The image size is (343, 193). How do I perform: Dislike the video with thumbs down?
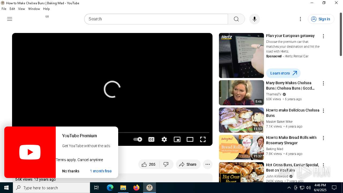click(166, 164)
